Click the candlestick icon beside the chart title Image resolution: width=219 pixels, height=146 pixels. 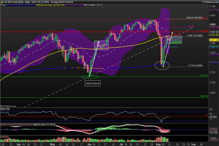pos(2,2)
